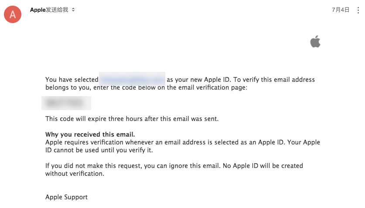Image resolution: width=365 pixels, height=208 pixels.
Task: Click "ID cannot be used until you verify it."
Action: [x=99, y=150]
